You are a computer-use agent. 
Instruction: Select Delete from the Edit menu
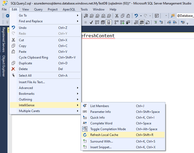point(45,69)
